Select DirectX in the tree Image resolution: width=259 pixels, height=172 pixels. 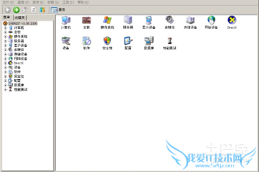19,63
